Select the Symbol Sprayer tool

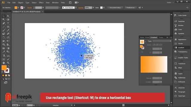(4, 56)
